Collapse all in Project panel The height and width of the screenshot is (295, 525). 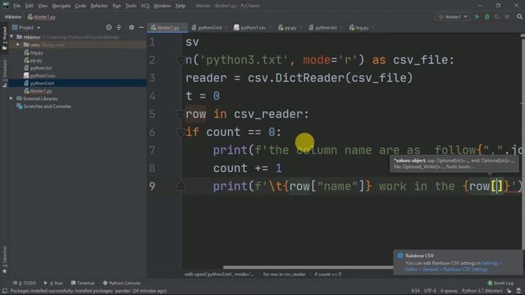point(119,27)
